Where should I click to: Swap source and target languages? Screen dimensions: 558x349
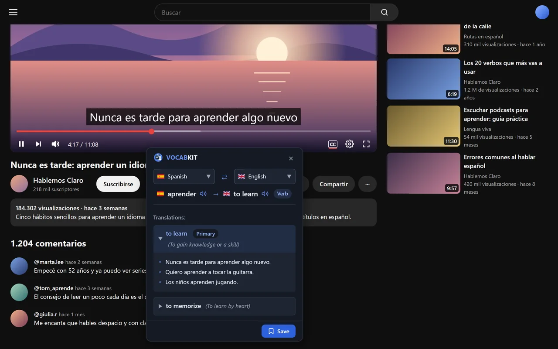(x=225, y=177)
